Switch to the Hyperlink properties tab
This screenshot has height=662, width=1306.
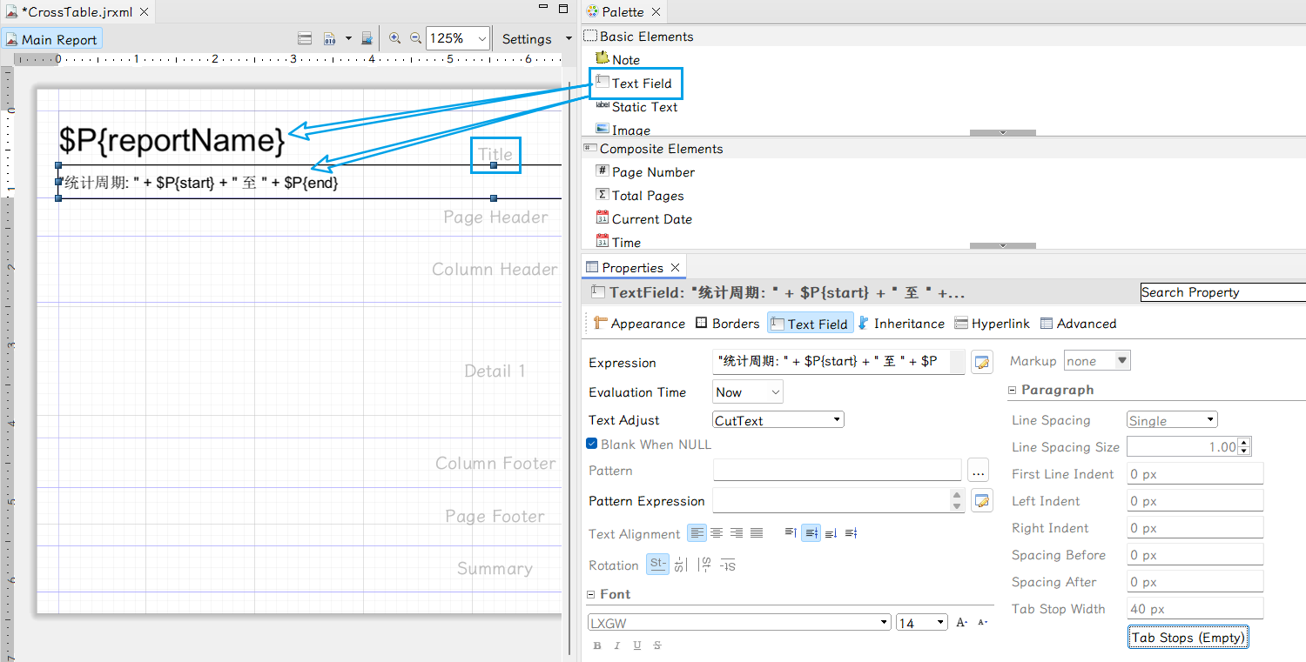[x=993, y=323]
